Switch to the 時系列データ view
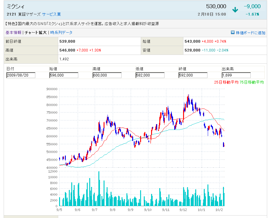This screenshot has height=218, width=269. (x=61, y=33)
